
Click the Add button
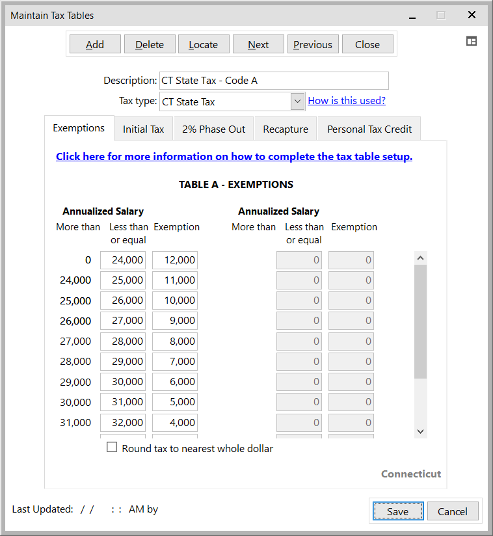95,44
